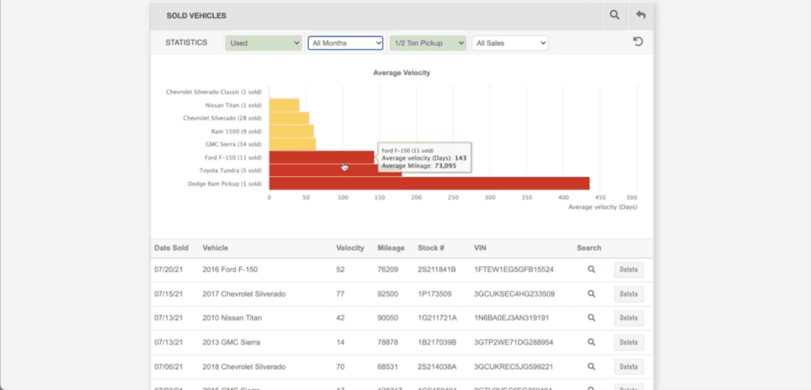811x390 pixels.
Task: Reset filters with the circular arrow icon
Action: coord(638,41)
